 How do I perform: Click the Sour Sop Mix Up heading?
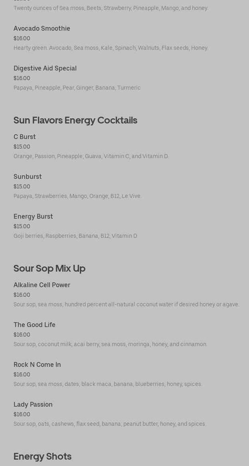click(x=49, y=268)
